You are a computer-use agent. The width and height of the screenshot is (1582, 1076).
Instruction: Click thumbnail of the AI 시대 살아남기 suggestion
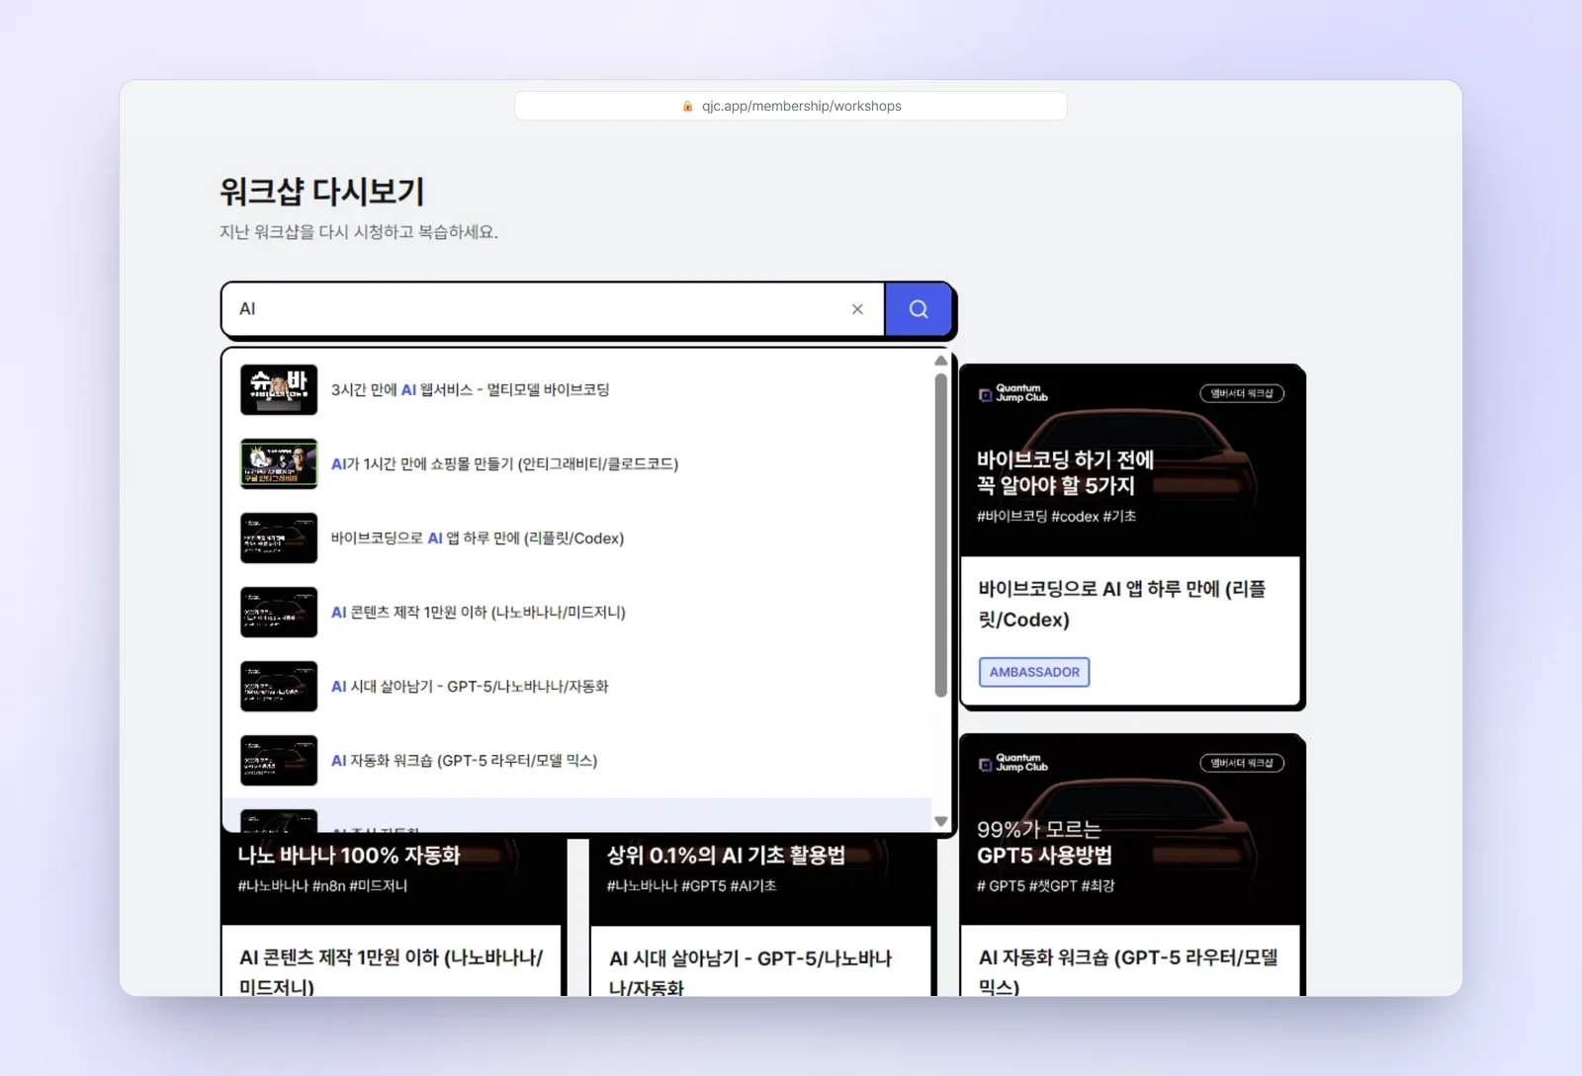pyautogui.click(x=279, y=686)
